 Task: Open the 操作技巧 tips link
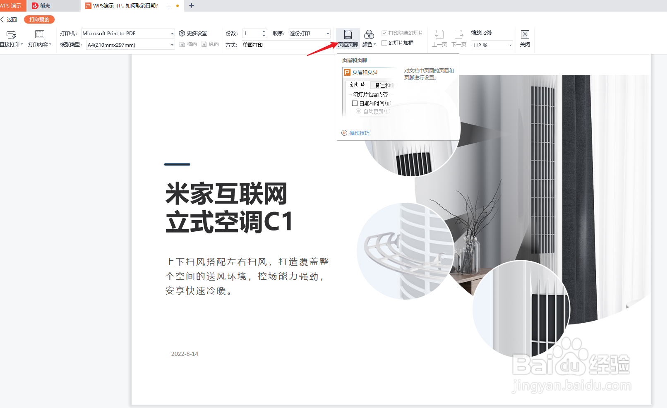(x=360, y=133)
